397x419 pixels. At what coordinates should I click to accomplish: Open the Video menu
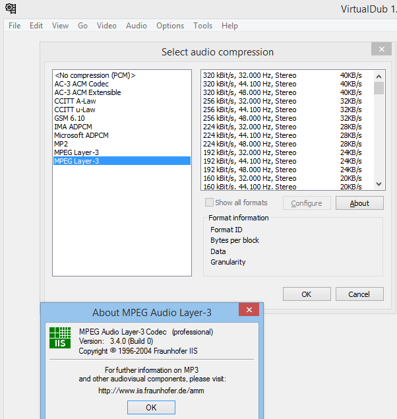[107, 26]
